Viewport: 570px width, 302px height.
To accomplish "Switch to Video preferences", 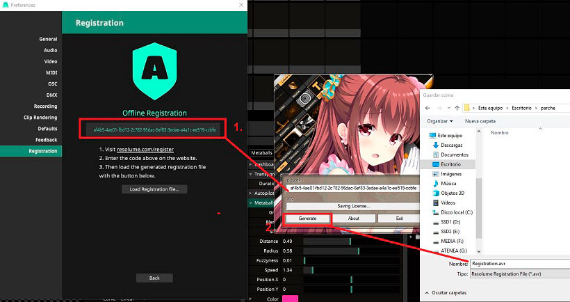I will [51, 61].
